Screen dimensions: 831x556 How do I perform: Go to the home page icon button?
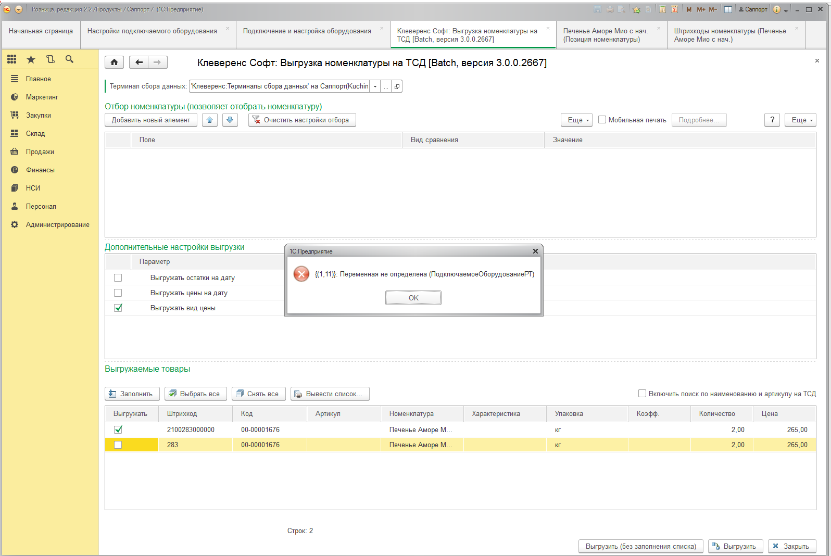tap(114, 62)
